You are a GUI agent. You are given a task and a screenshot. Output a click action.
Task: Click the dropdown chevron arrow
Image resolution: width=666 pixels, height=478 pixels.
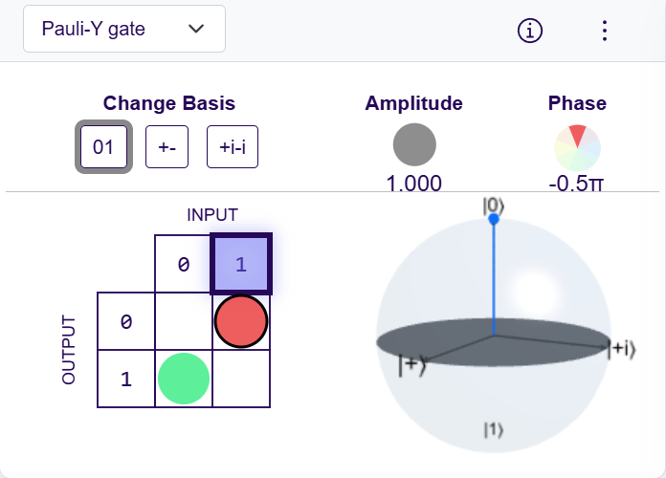[197, 29]
